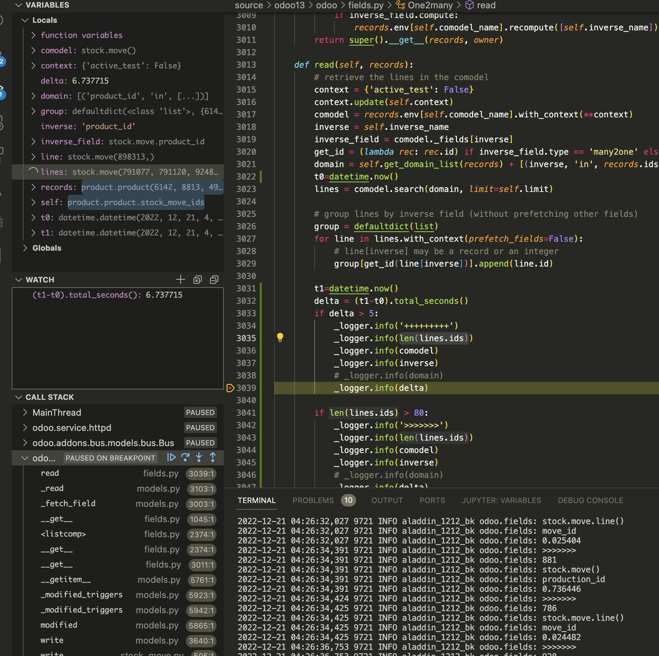Resume execution with the Continue debug icon

point(172,457)
